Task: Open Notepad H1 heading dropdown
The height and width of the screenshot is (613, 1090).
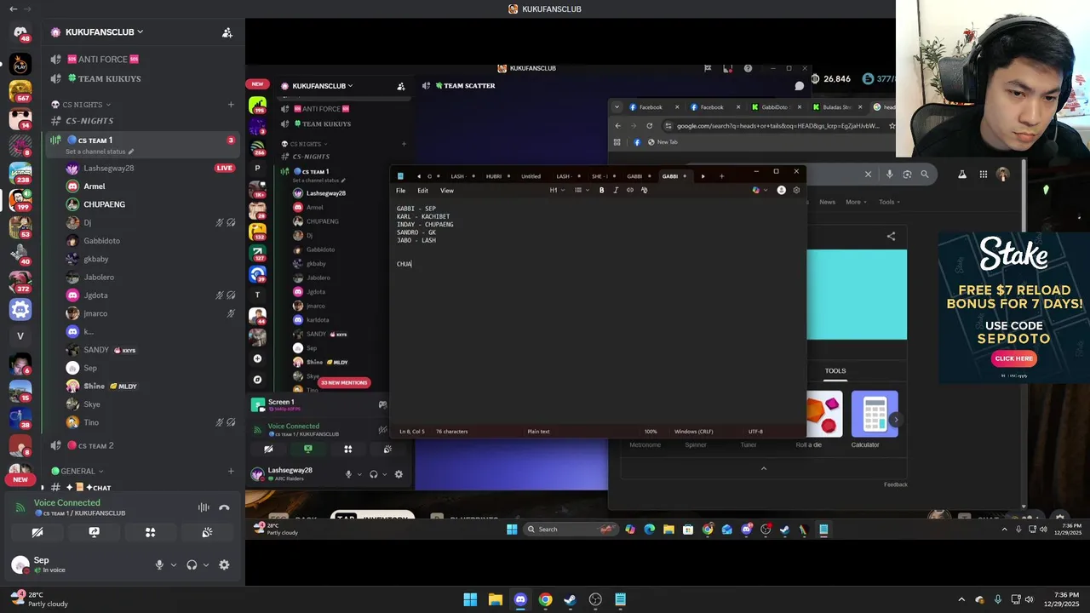Action: (556, 190)
